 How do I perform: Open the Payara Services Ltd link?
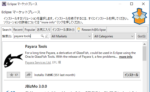[38, 63]
